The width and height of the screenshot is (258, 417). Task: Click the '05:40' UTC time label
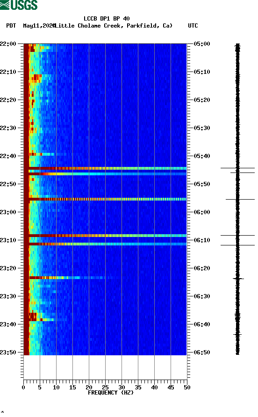[202, 156]
